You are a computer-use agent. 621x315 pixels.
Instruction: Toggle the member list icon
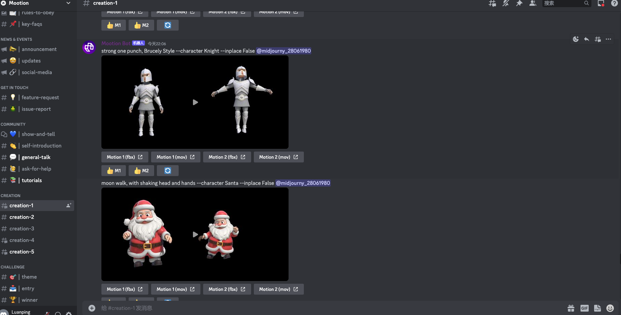point(533,3)
